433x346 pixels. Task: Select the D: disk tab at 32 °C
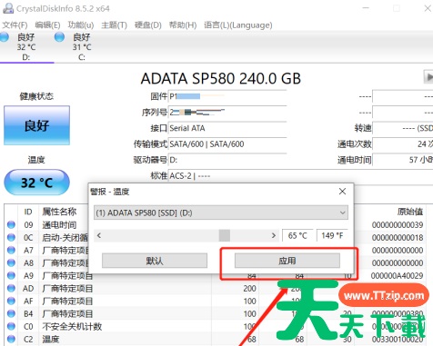pos(26,47)
